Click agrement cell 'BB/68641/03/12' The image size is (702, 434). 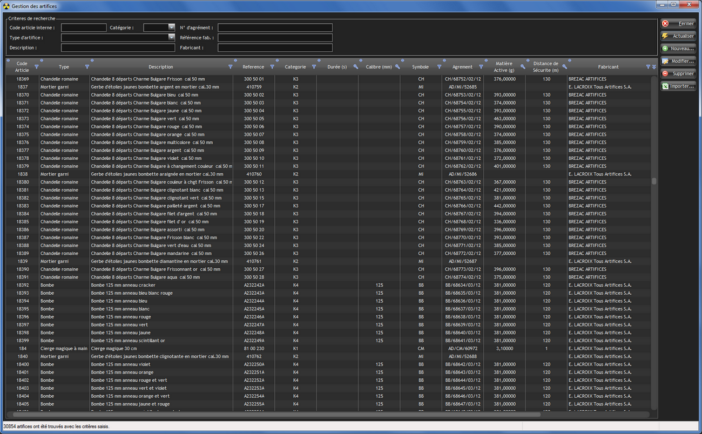(x=462, y=341)
